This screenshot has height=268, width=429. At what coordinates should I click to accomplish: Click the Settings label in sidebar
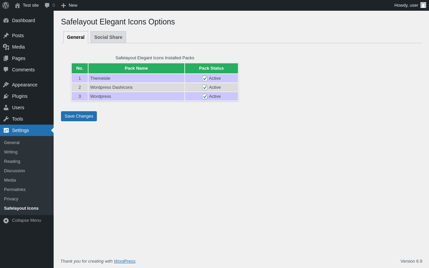click(20, 130)
